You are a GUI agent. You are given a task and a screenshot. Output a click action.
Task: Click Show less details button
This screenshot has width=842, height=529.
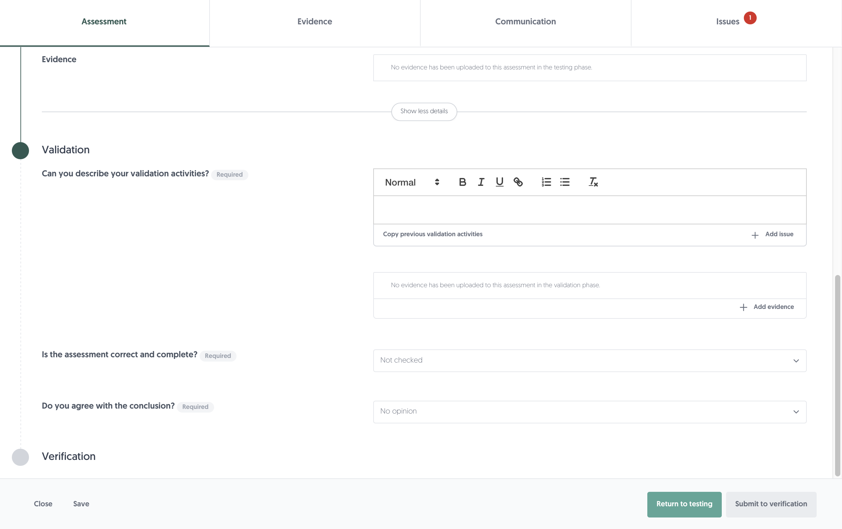[424, 112]
